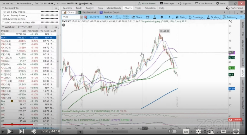Image resolution: width=247 pixels, height=135 pixels.
Task: Sort watchlist by %Change column
Action: pos(33,31)
